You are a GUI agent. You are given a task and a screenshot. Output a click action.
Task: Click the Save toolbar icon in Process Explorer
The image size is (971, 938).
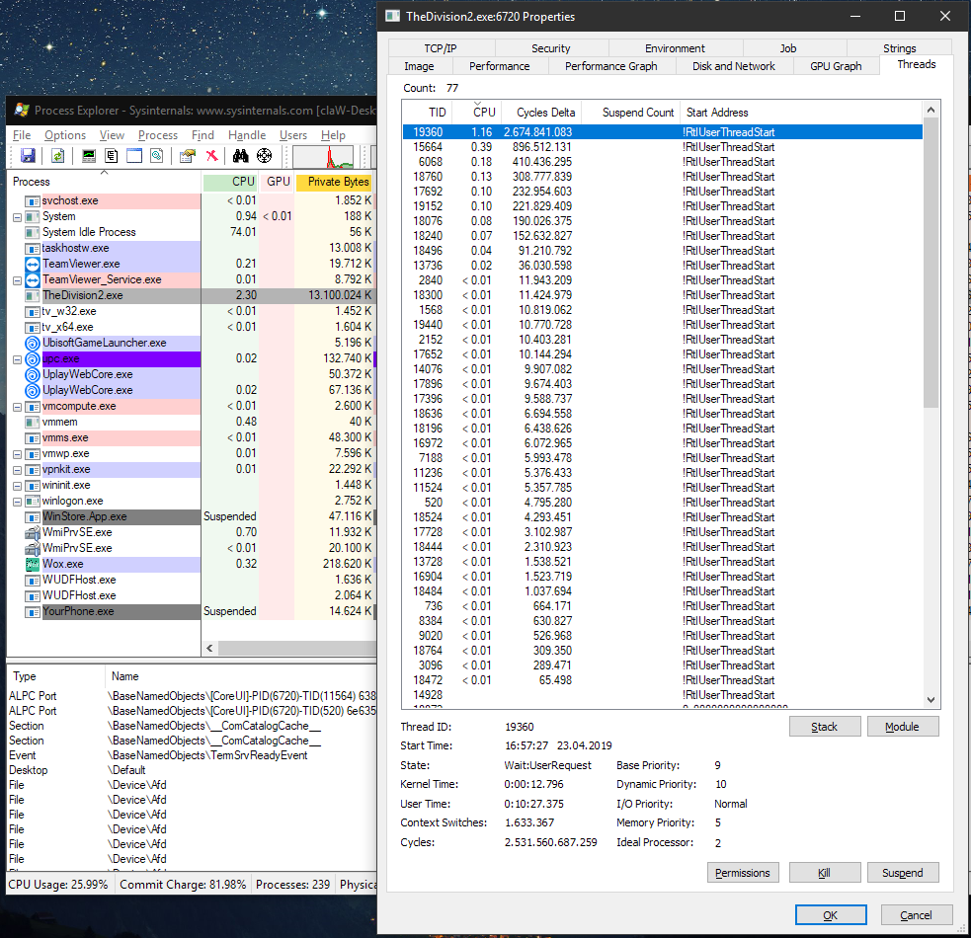(28, 156)
